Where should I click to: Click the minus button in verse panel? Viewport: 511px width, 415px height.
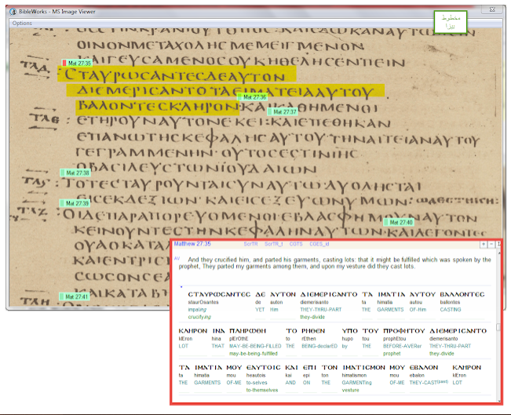491,244
